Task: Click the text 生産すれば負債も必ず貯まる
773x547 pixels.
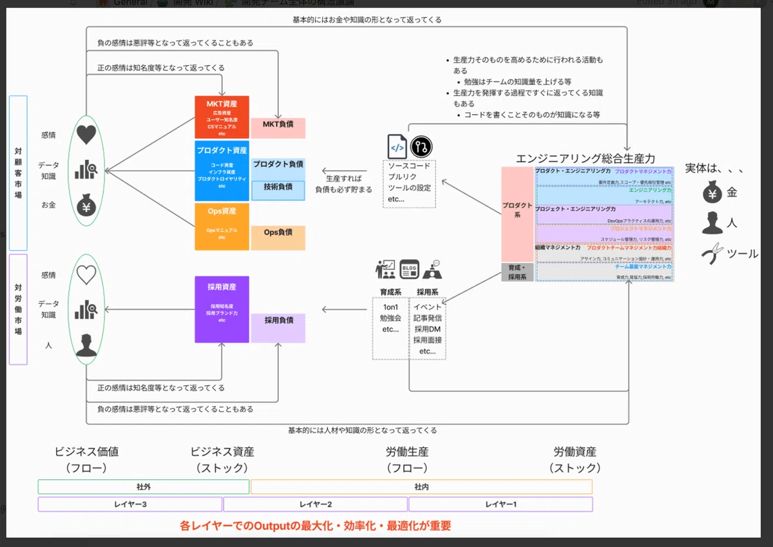Action: pyautogui.click(x=343, y=184)
